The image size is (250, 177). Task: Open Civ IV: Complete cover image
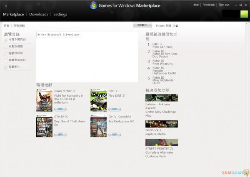click(98, 126)
